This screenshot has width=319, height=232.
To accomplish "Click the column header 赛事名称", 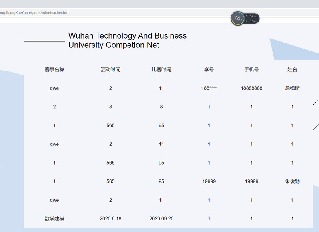I will click(54, 69).
